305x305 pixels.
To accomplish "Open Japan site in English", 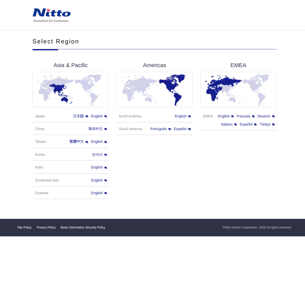I will tap(97, 116).
